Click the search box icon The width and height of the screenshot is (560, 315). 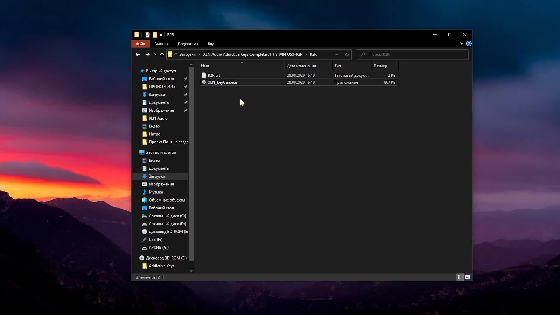tap(362, 54)
